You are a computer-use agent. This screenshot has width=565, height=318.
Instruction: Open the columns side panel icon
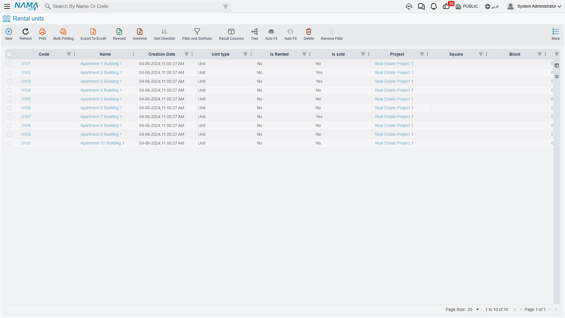(557, 65)
